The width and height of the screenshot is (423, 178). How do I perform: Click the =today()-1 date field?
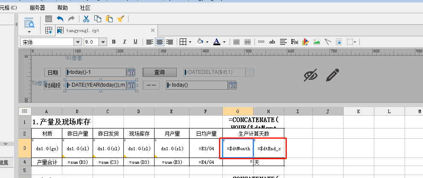(96, 72)
